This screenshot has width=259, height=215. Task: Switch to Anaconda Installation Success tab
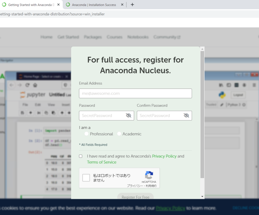coord(94,5)
